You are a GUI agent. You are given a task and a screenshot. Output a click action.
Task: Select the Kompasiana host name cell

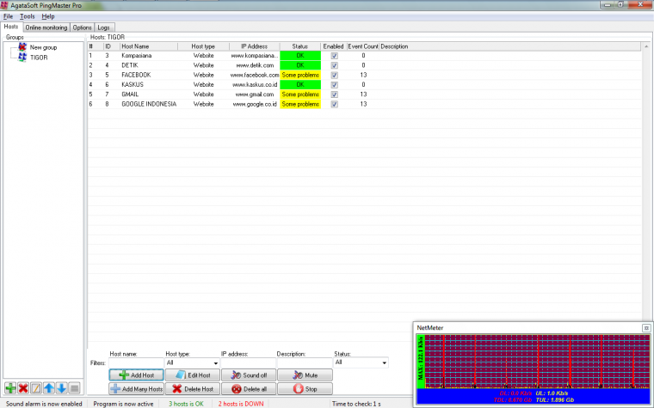click(136, 56)
